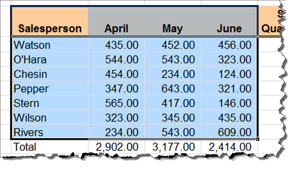
Task: Select April total 2,902.00
Action: (116, 147)
